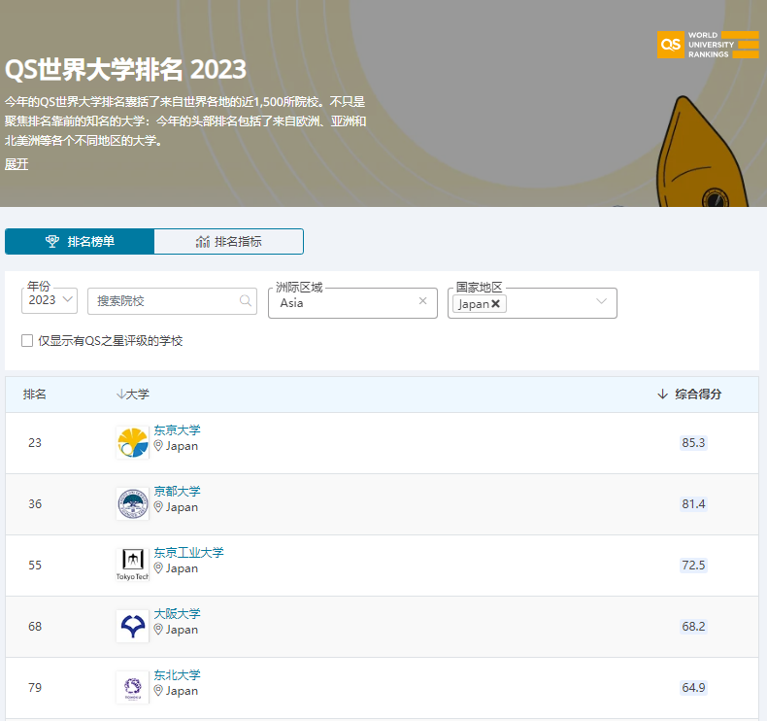Click the Tohoku University logo
Viewport: 767px width, 721px height.
point(132,687)
